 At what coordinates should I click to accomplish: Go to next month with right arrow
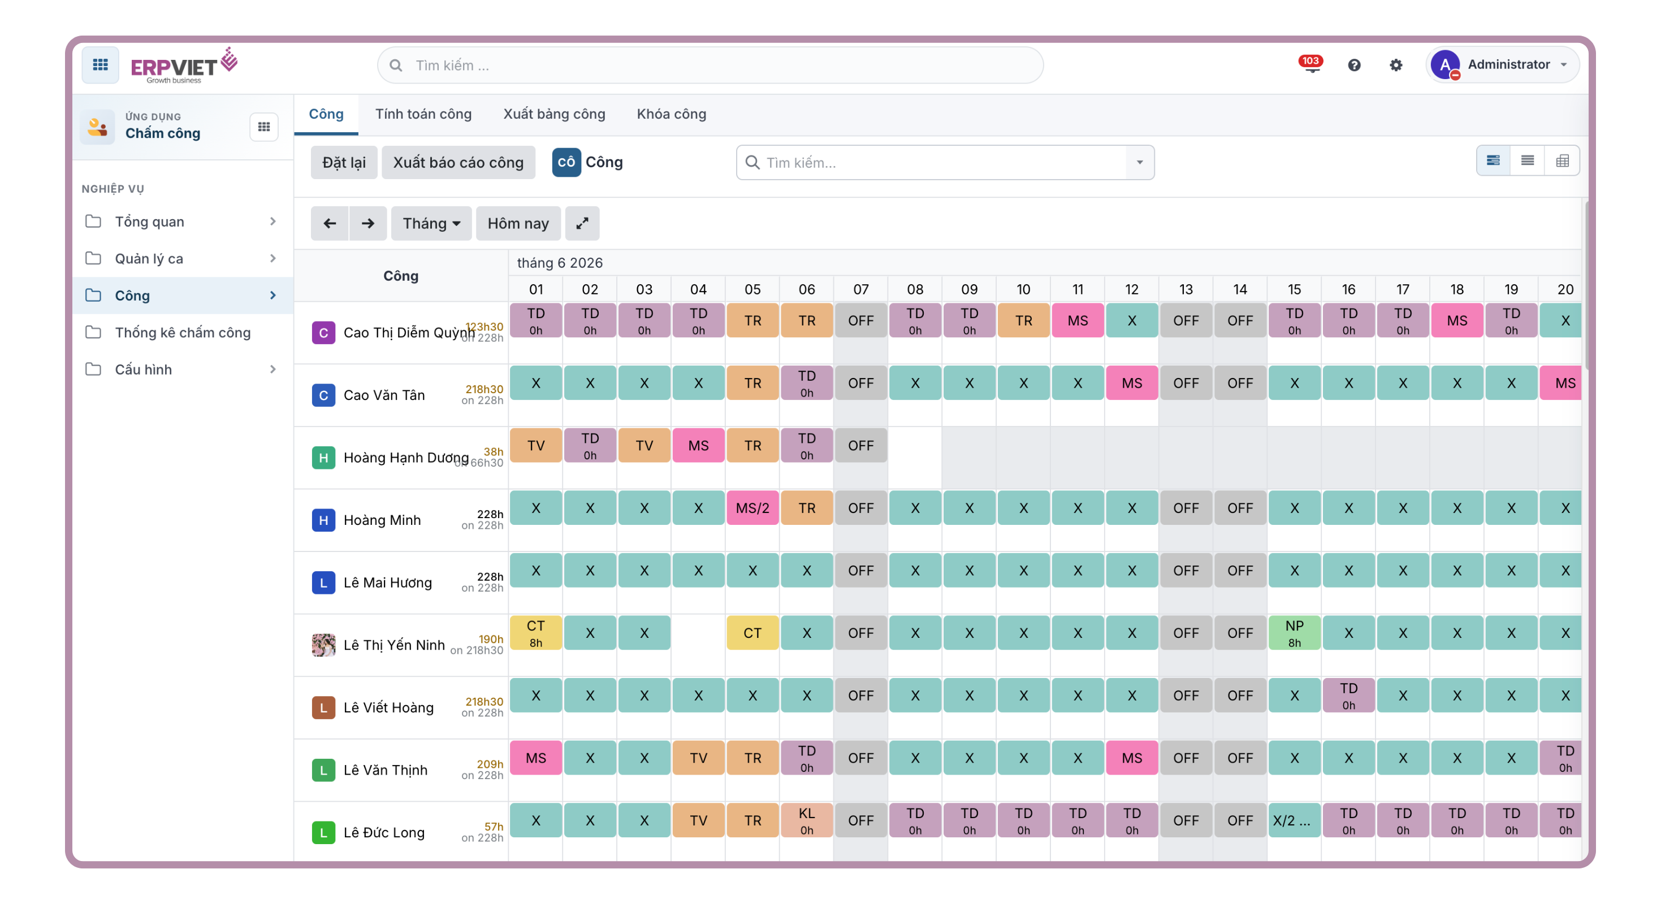coord(367,223)
